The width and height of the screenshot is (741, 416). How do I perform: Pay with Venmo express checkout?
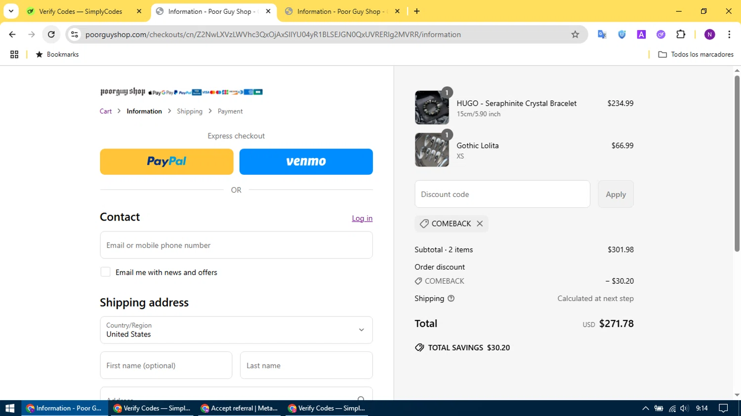click(x=306, y=161)
